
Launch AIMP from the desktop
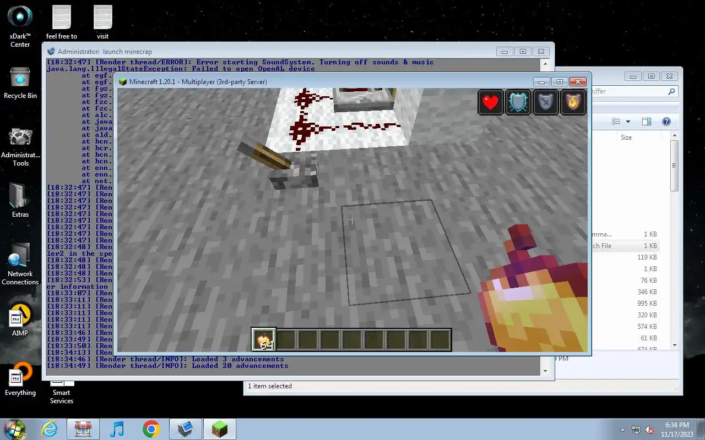[20, 319]
